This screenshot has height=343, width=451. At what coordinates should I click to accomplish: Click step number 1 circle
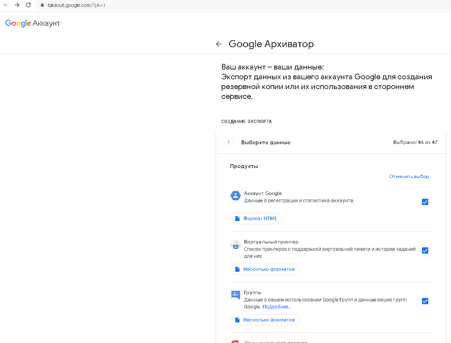tap(229, 143)
